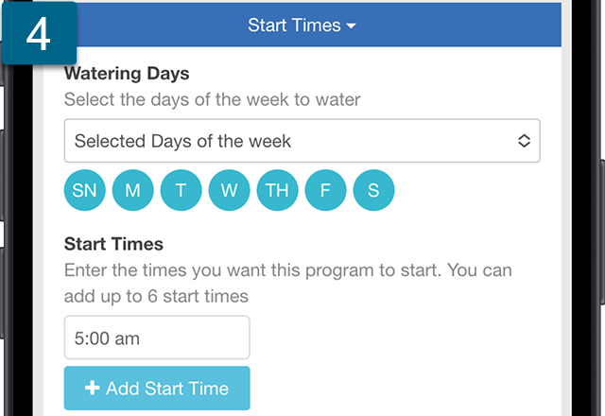Viewport: 605px width, 416px height.
Task: Click the caret arrow beside Start Times header
Action: click(351, 26)
